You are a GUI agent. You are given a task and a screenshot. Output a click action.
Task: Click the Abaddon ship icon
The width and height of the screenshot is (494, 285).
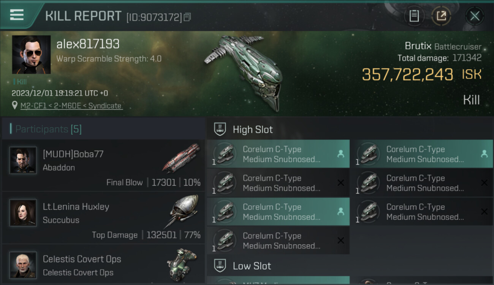(182, 157)
